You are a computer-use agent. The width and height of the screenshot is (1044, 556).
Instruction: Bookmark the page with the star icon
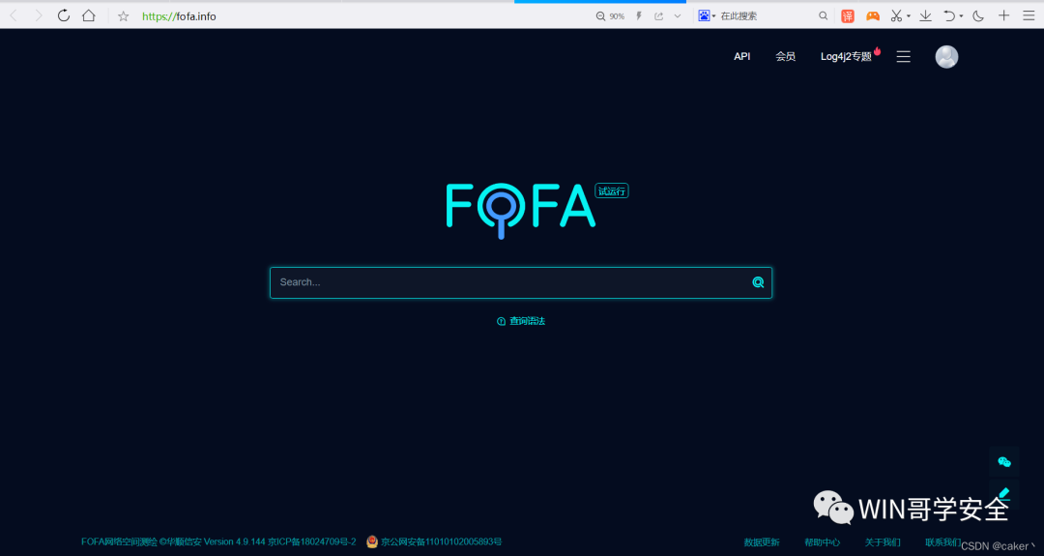(123, 16)
